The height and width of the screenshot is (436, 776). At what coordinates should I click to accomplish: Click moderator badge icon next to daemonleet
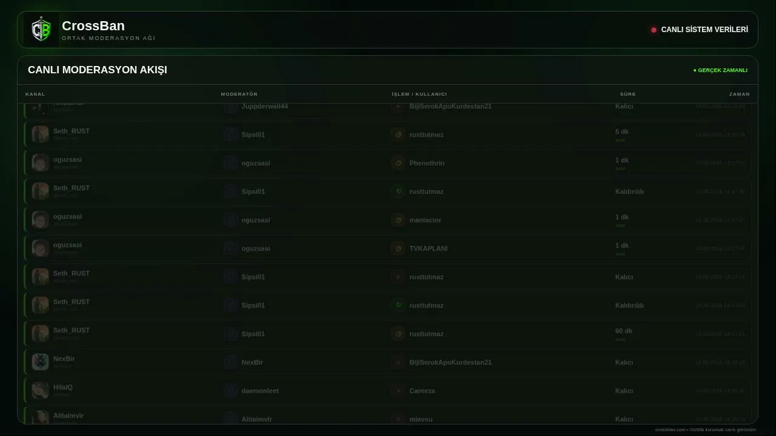(230, 391)
